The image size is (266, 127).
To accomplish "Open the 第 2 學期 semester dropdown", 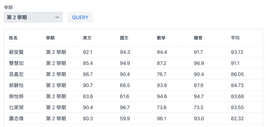I will coord(33,17).
